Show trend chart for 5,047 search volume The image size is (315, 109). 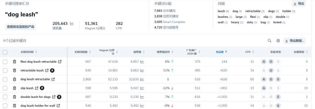(142, 88)
